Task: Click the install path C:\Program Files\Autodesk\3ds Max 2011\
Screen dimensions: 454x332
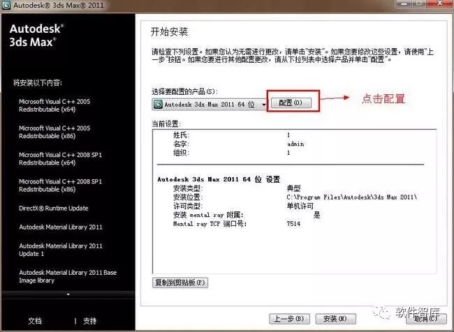Action: (x=352, y=197)
